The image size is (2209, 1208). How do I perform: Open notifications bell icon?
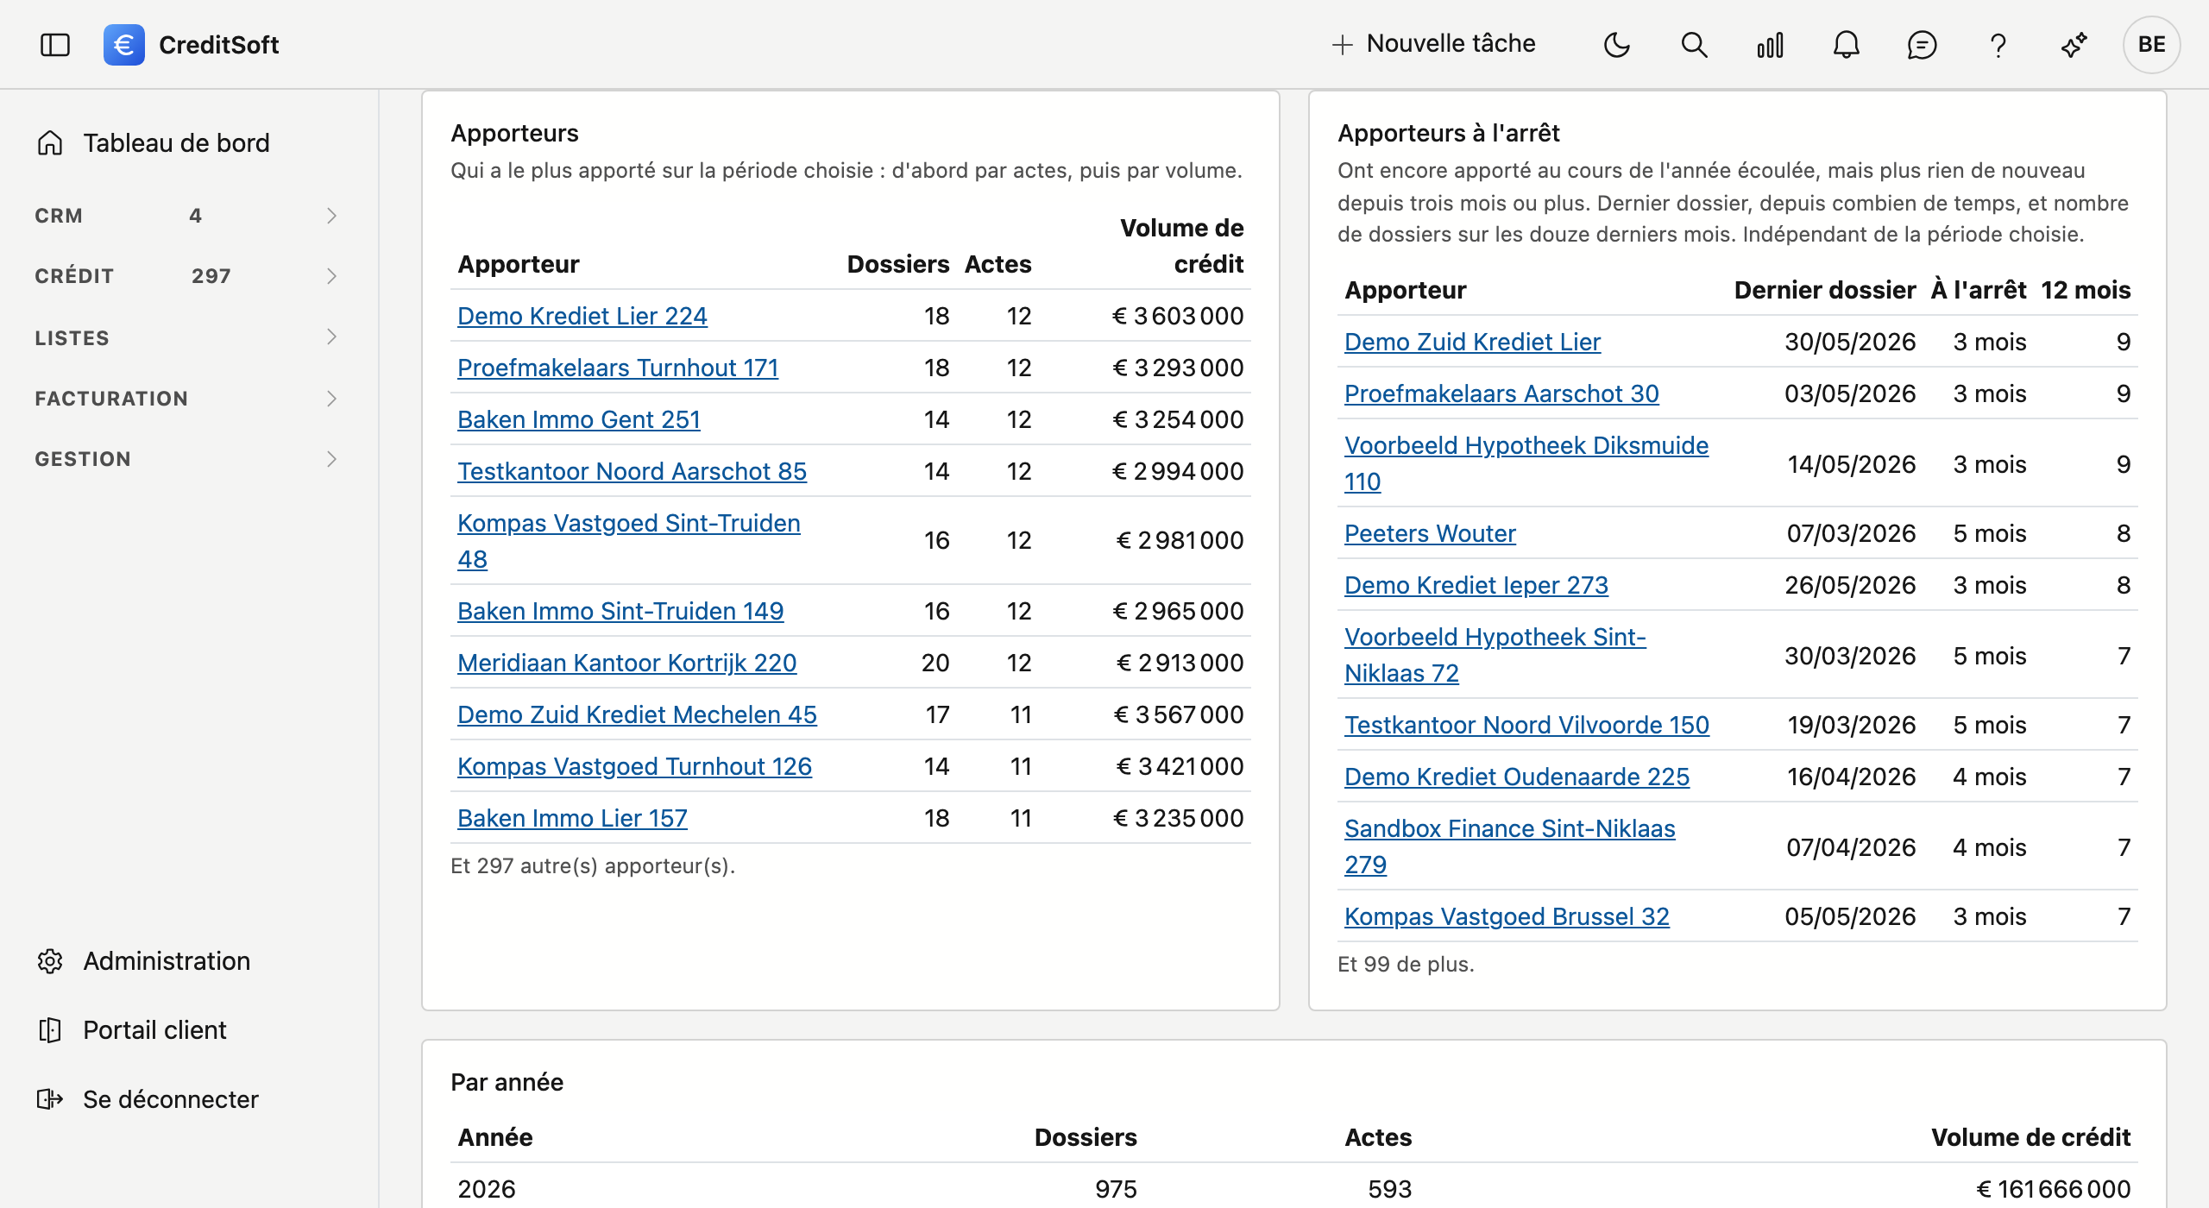pos(1846,45)
